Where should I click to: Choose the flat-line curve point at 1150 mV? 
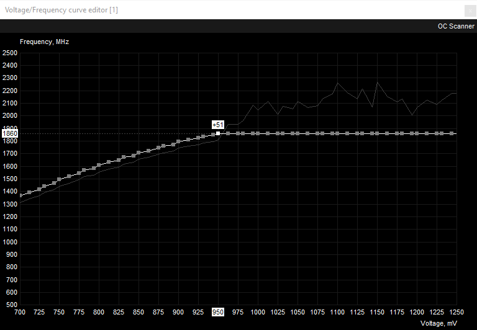[377, 133]
